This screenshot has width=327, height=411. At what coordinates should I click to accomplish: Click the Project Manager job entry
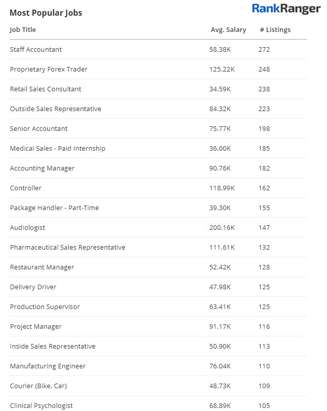coord(35,326)
